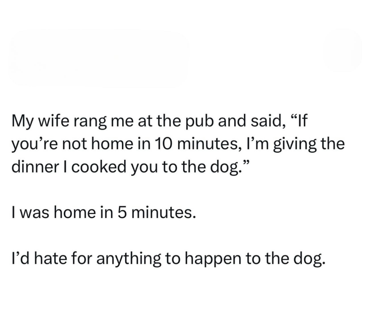
Task: Click the line "I was home in 5 minutes."
Action: click(x=103, y=213)
